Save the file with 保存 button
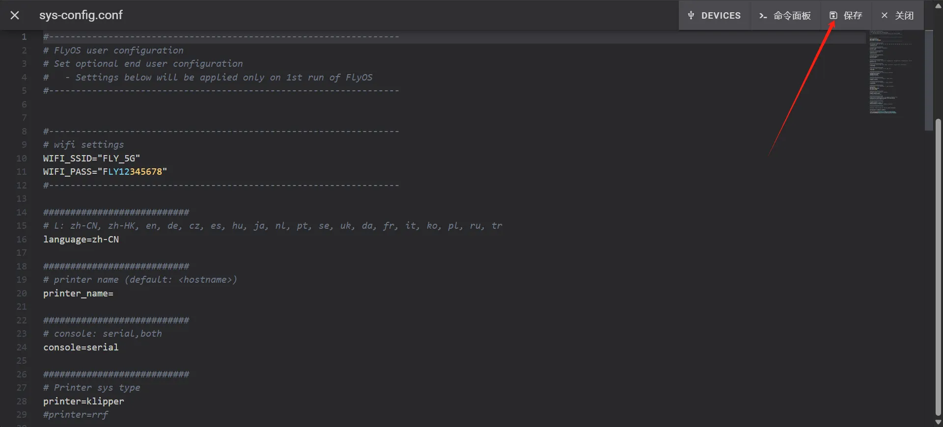 846,16
